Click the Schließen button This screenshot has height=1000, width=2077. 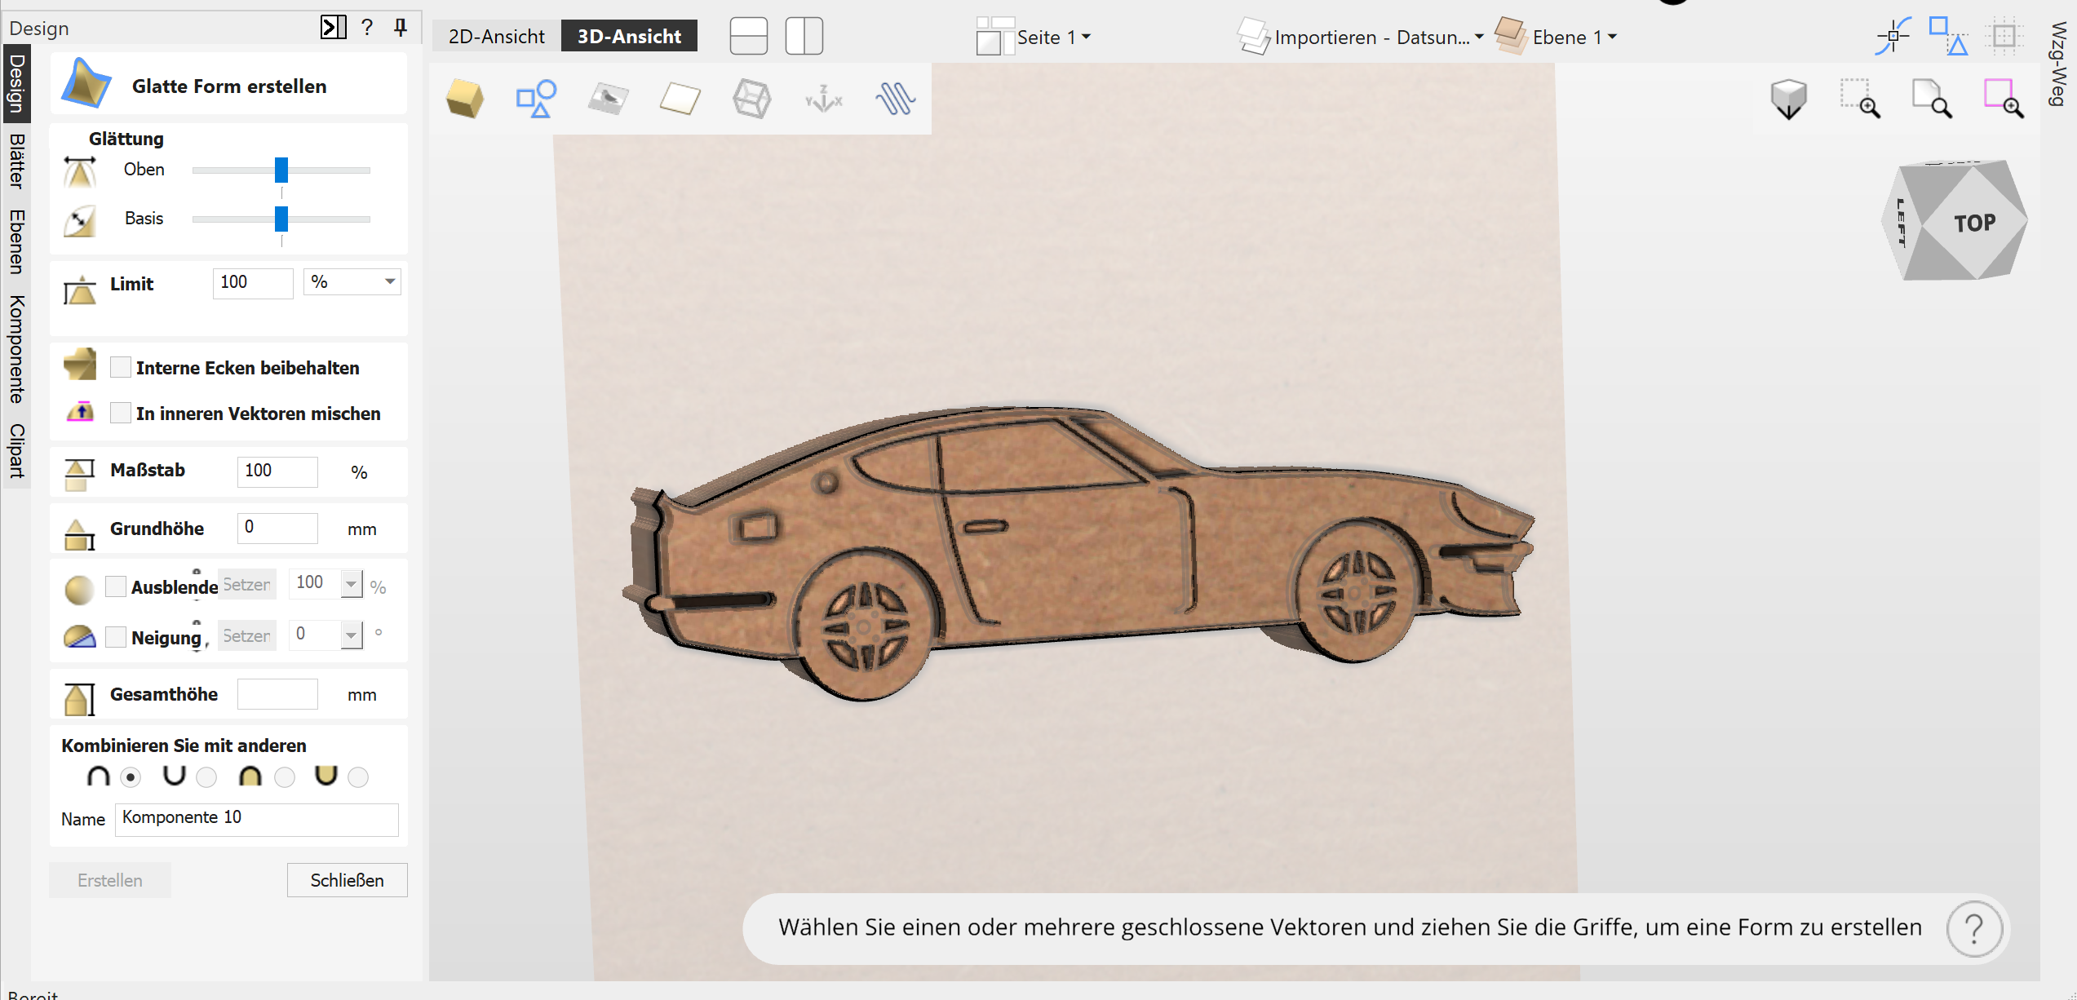(x=348, y=880)
